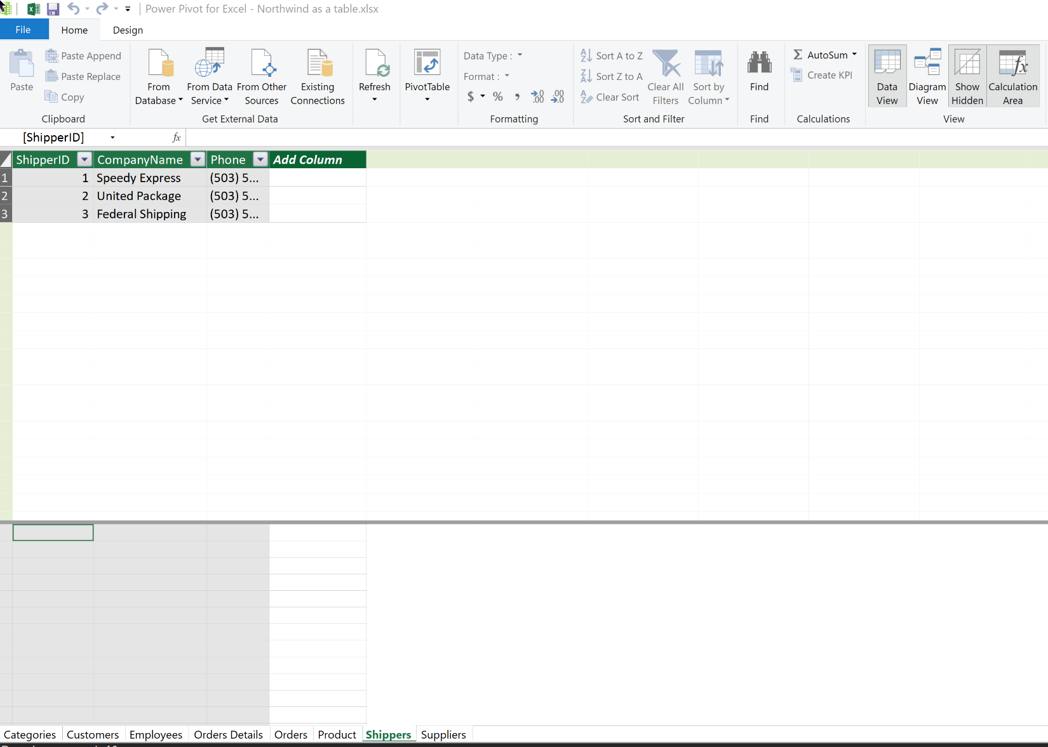Open the Product table tab
Screen dimensions: 1048x747
(x=337, y=734)
